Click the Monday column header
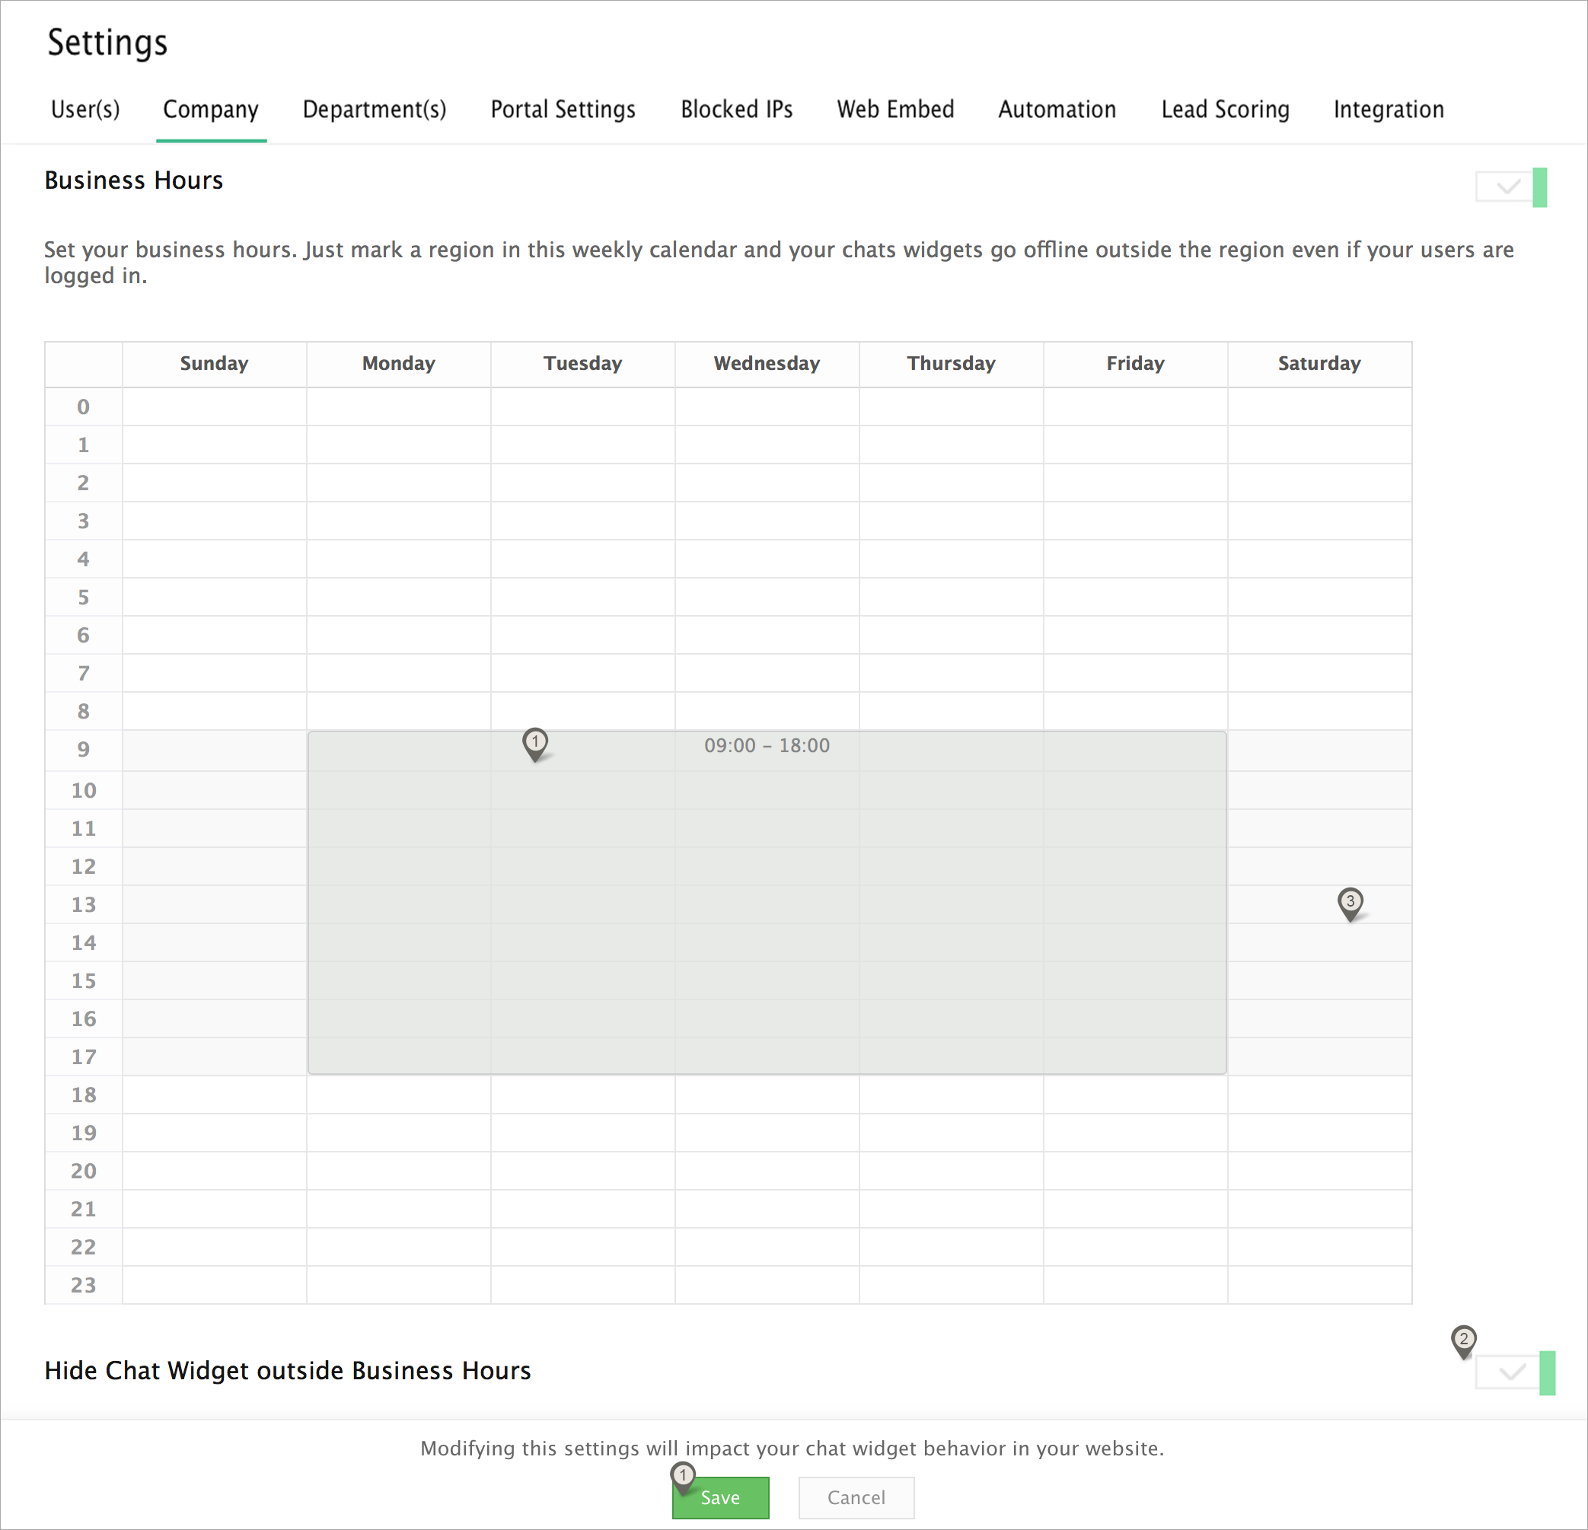The width and height of the screenshot is (1588, 1530). point(399,364)
